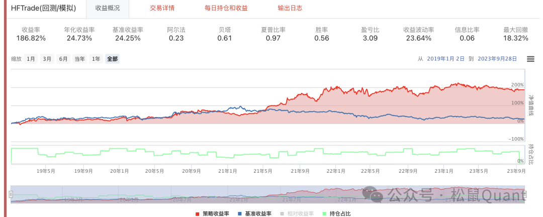Click the red 策略收益率 legend swatch
This screenshot has height=217, width=543.
tap(198, 214)
